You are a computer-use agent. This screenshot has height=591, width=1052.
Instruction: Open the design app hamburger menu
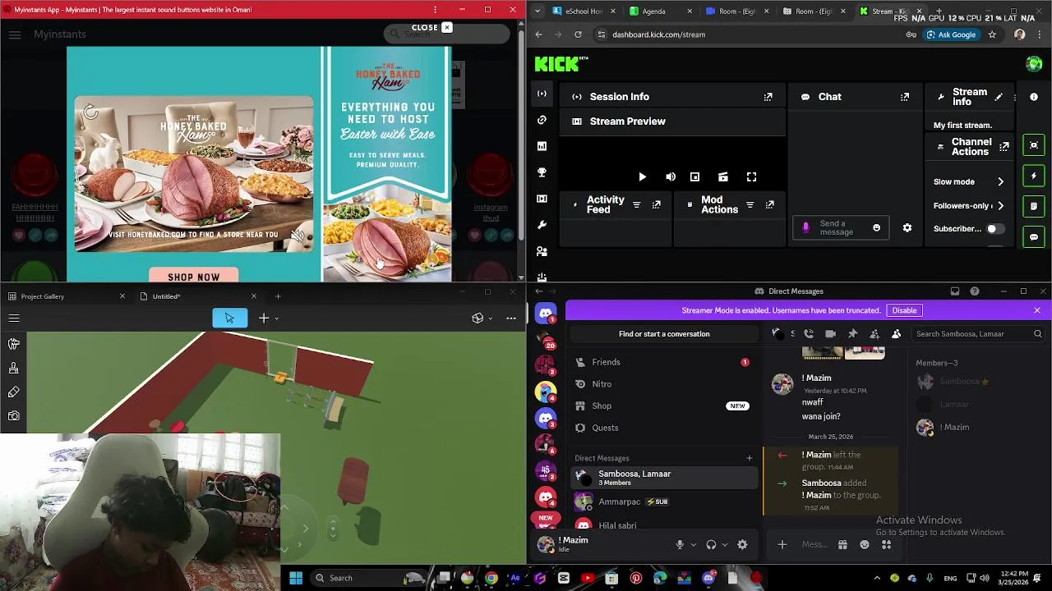(x=14, y=318)
